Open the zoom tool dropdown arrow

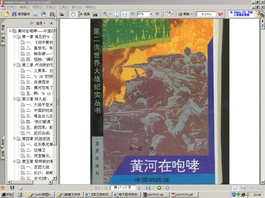tap(110, 14)
